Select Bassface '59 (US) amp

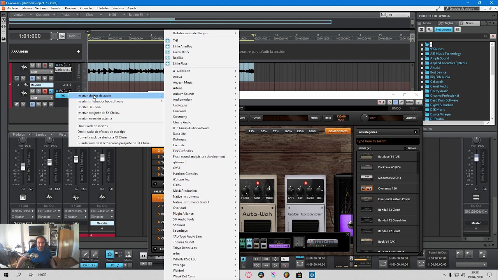[x=388, y=157]
